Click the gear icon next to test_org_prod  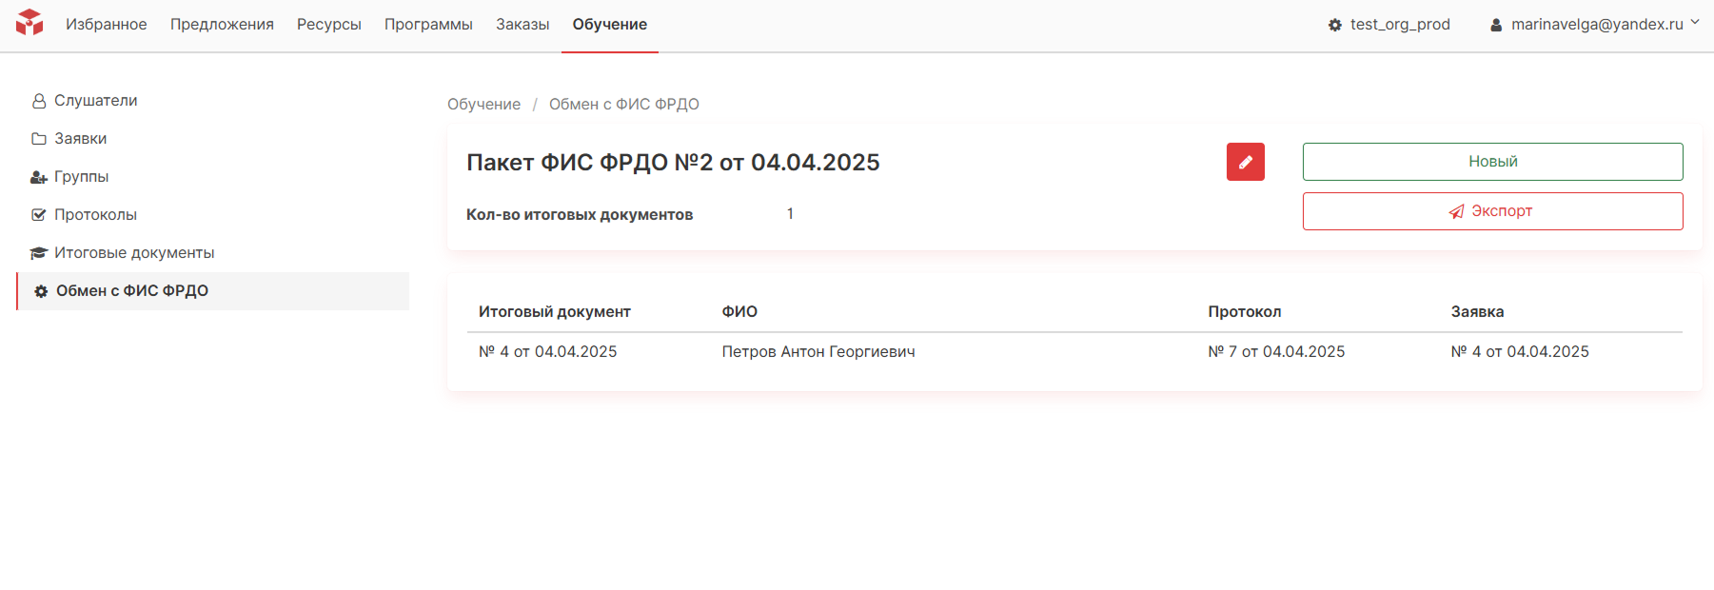tap(1334, 25)
